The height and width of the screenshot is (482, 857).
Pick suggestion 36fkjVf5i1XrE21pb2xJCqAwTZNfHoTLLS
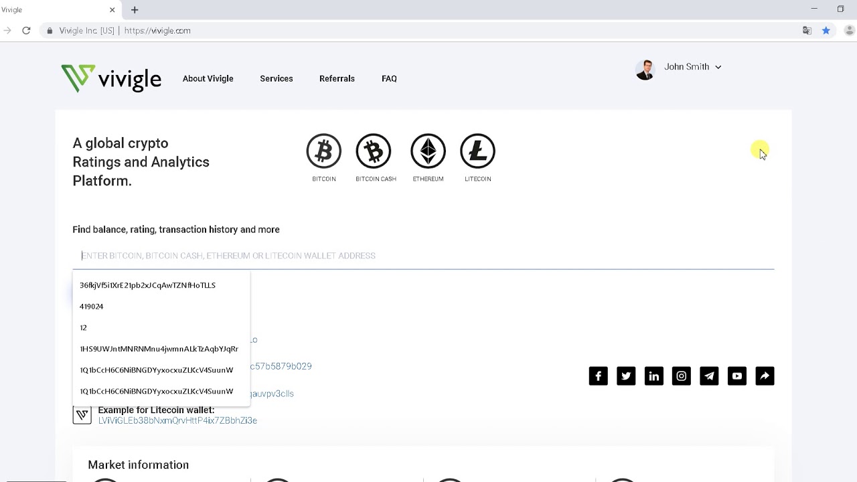click(161, 285)
